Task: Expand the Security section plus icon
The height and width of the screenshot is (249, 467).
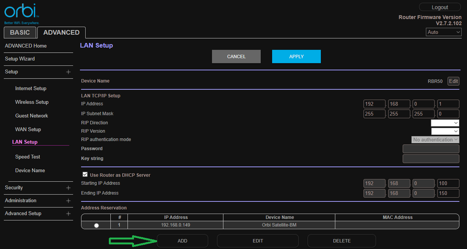Action: tap(68, 188)
